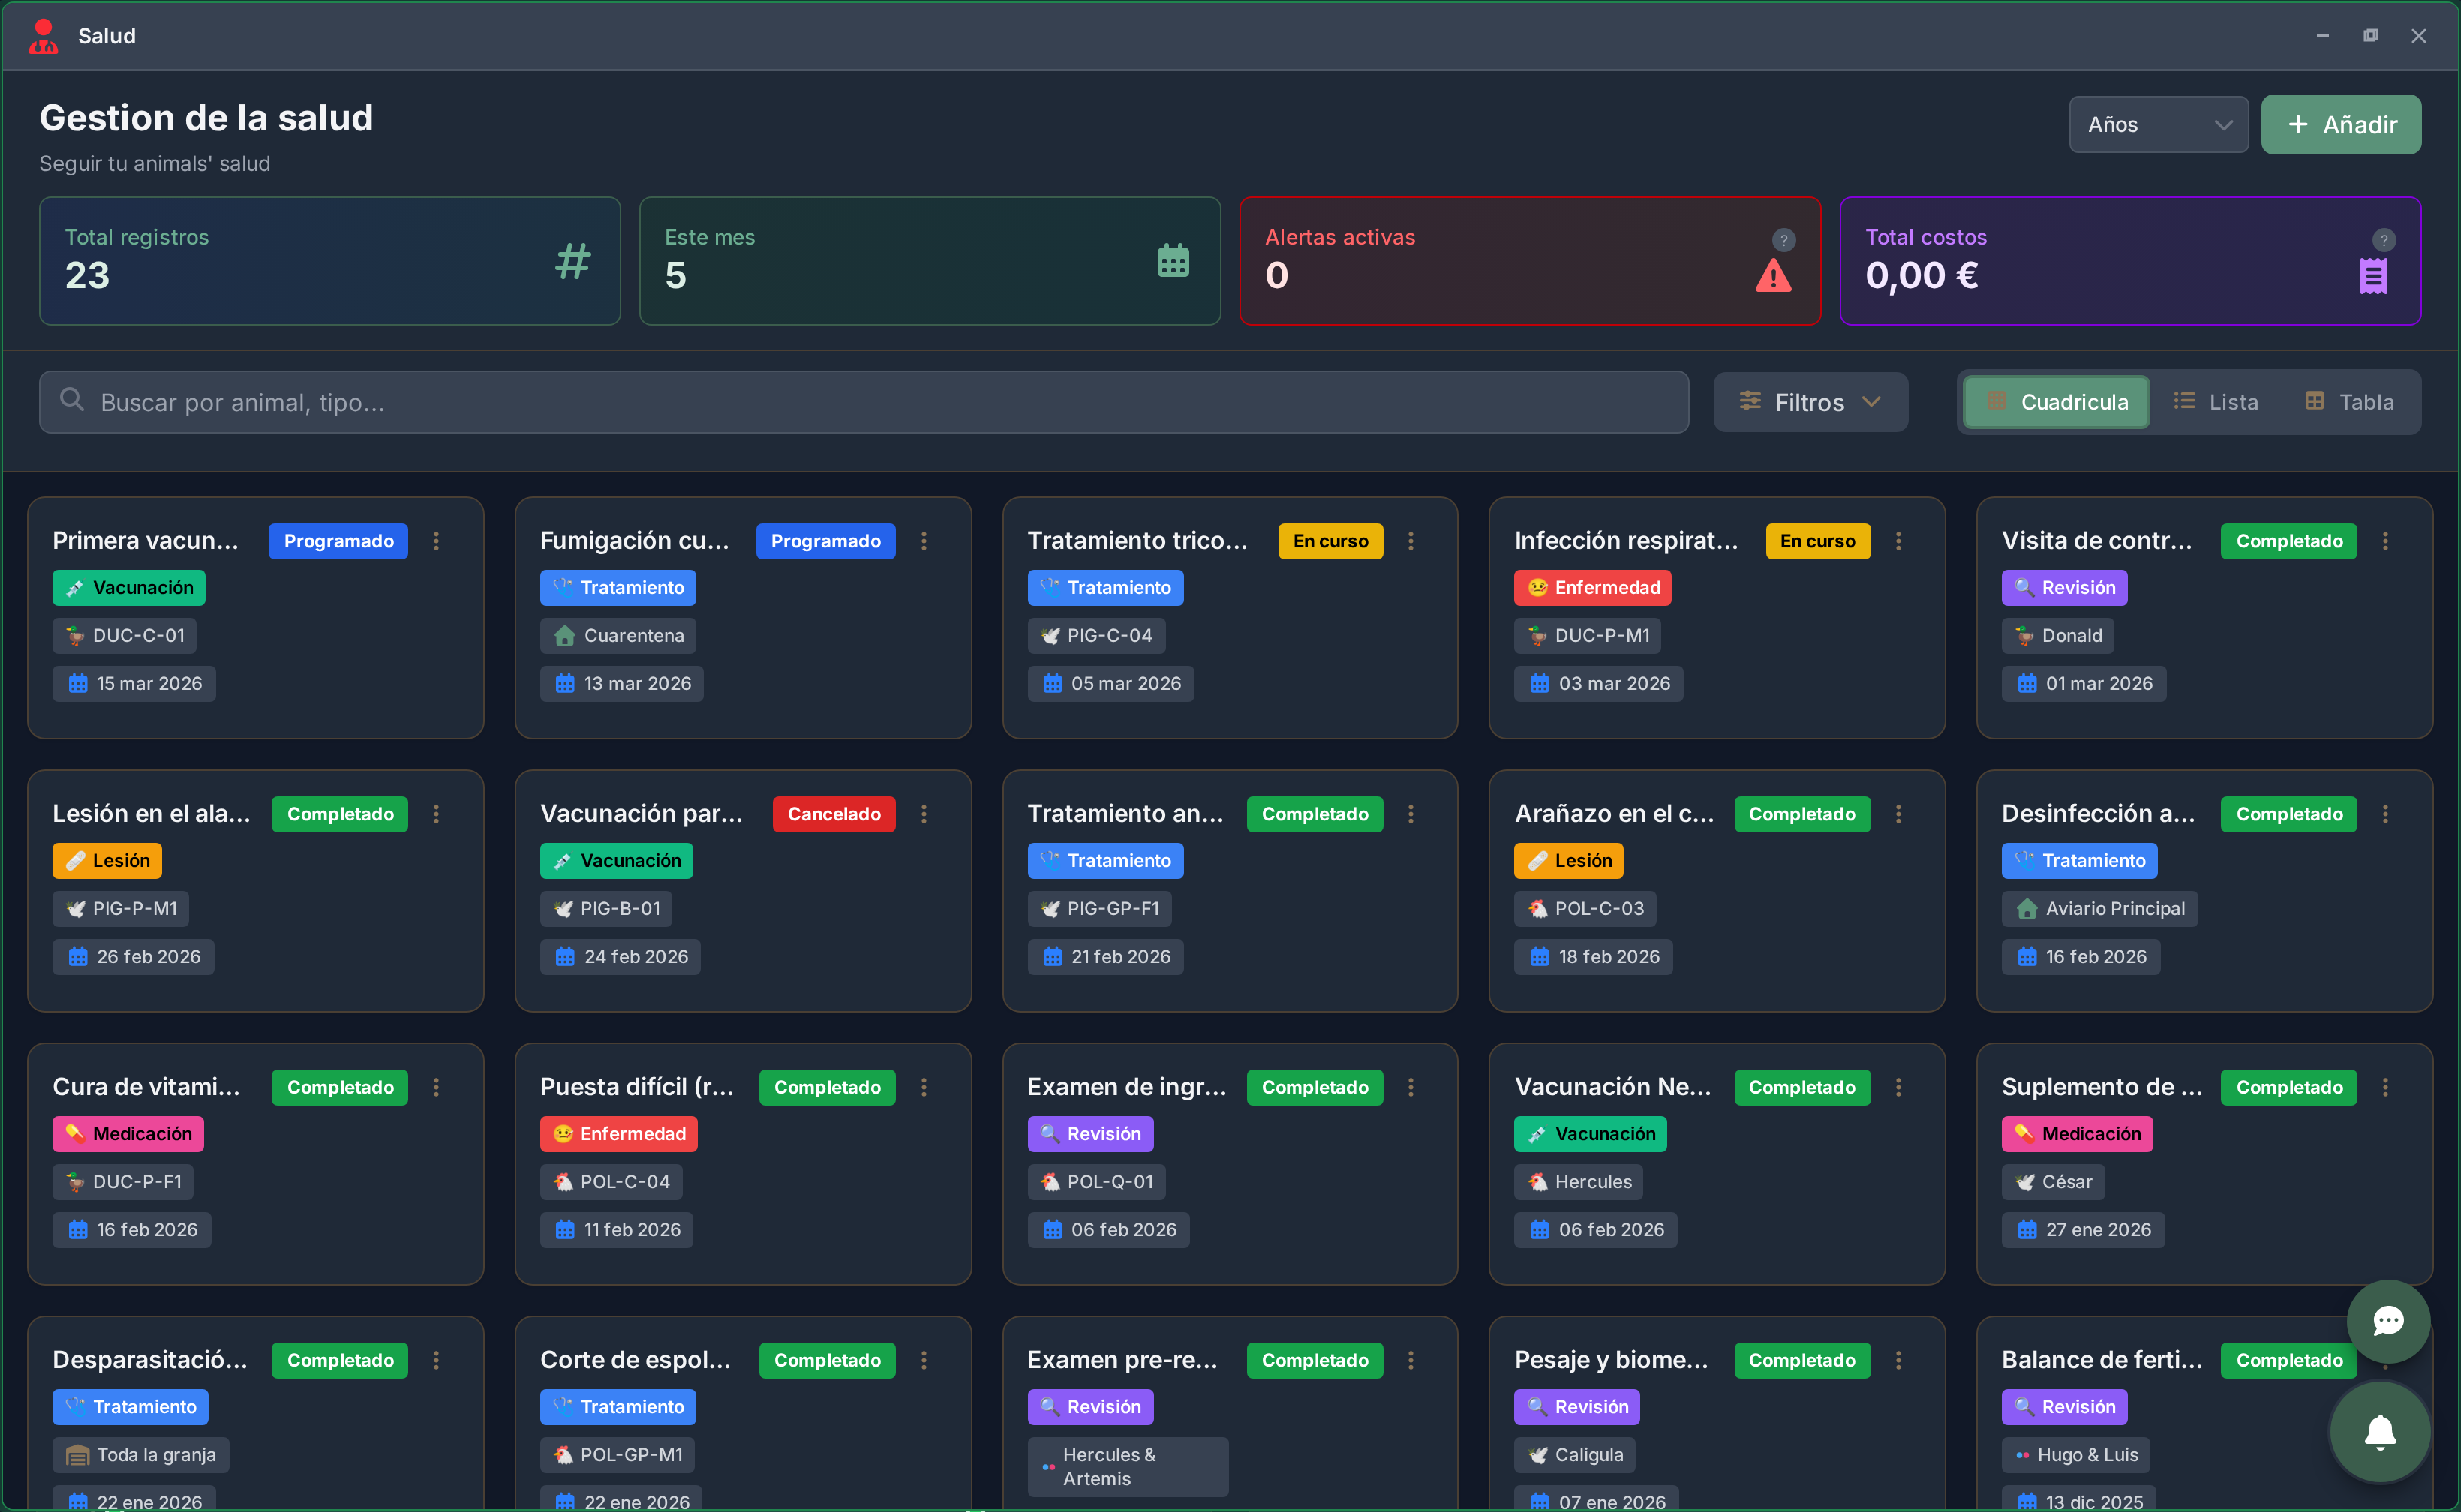
Task: Expand the Filtros dropdown
Action: pos(1810,402)
